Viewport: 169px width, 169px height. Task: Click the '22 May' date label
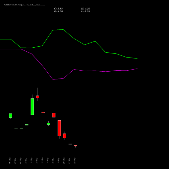coord(75,161)
